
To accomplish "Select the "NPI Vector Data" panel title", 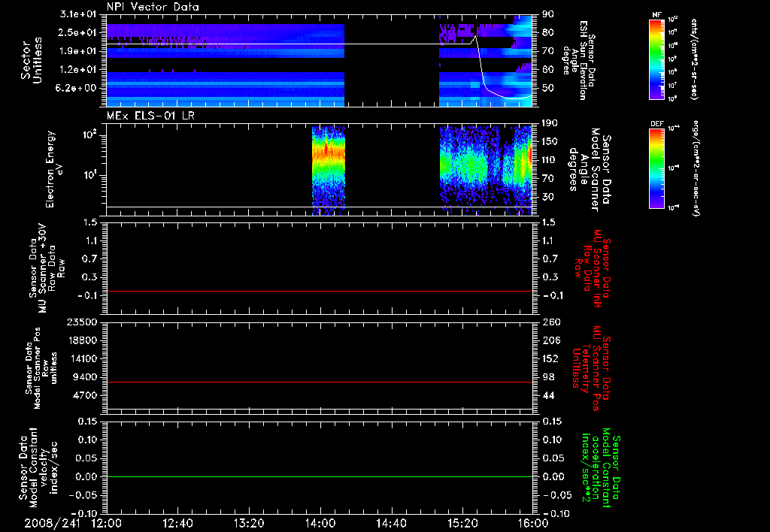I will 153,7.
